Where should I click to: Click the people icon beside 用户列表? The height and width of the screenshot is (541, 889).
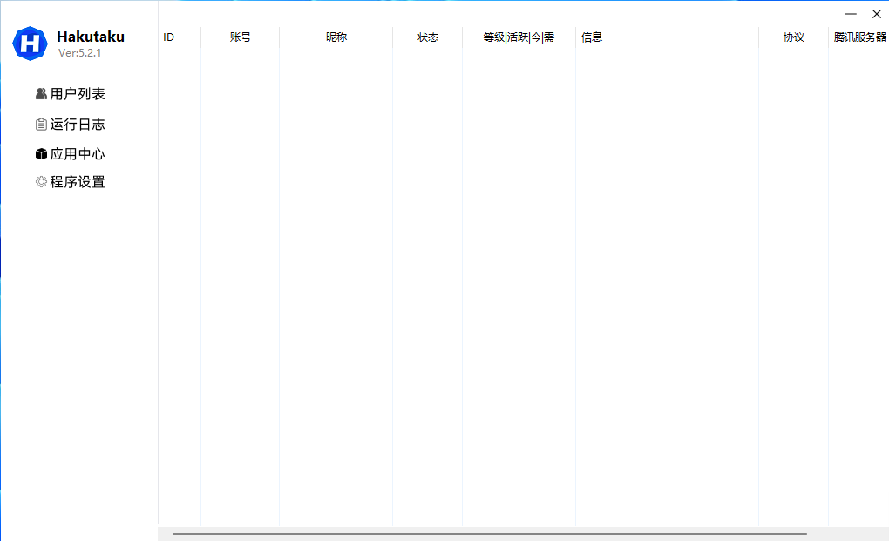pos(41,94)
